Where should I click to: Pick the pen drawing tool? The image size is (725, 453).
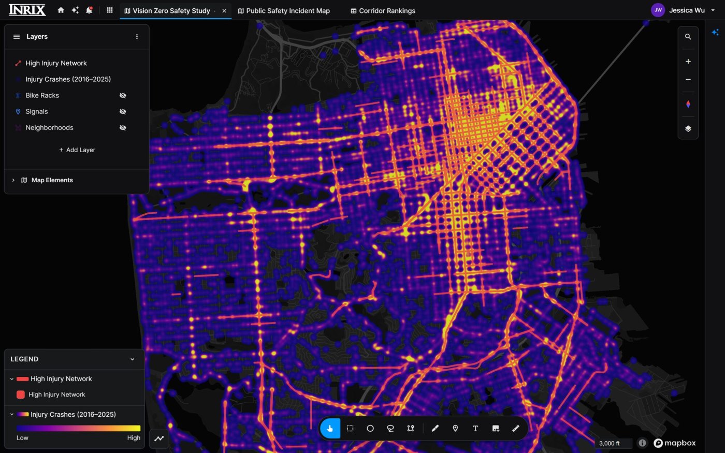pos(435,429)
